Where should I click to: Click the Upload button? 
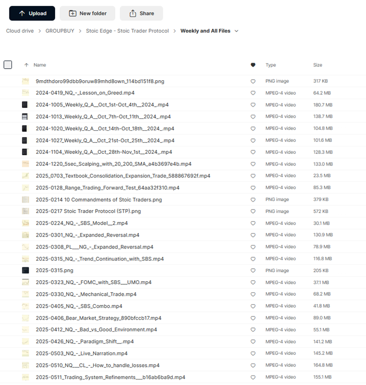pos(32,14)
